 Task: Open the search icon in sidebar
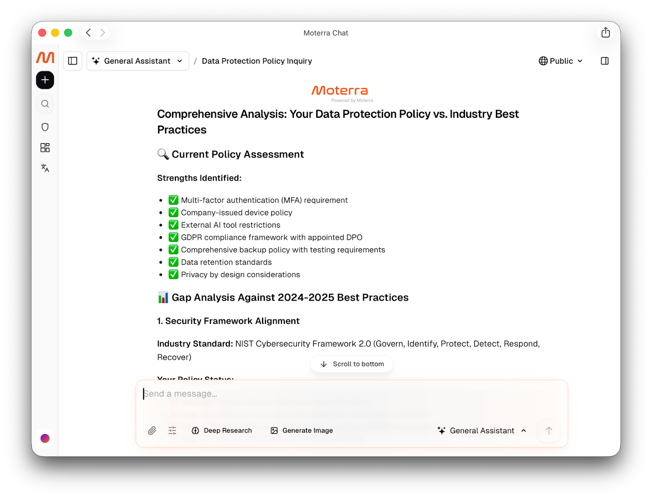[x=45, y=104]
